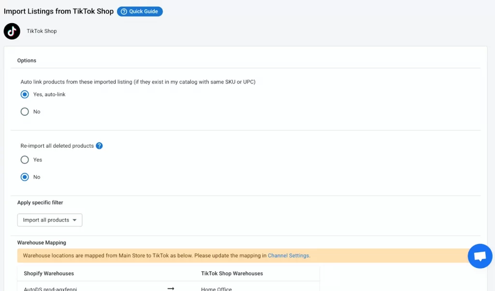Open the Import all products dropdown

[49, 220]
